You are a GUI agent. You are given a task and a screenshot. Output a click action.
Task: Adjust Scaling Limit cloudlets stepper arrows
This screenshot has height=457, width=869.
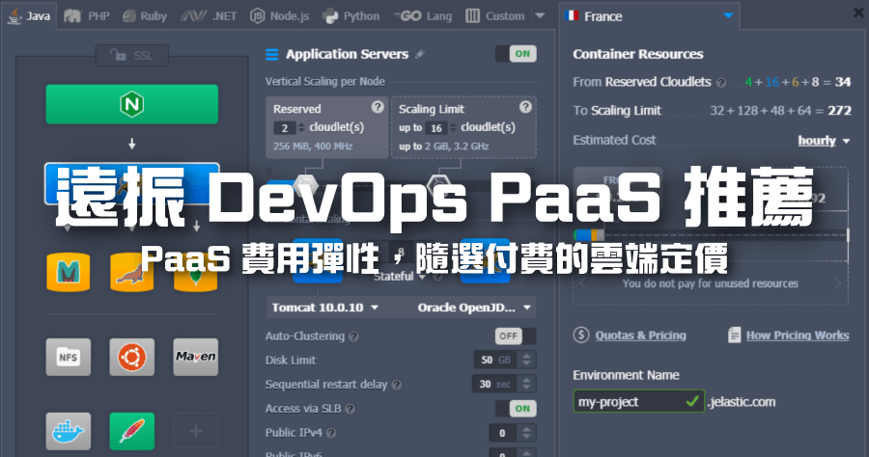point(453,128)
